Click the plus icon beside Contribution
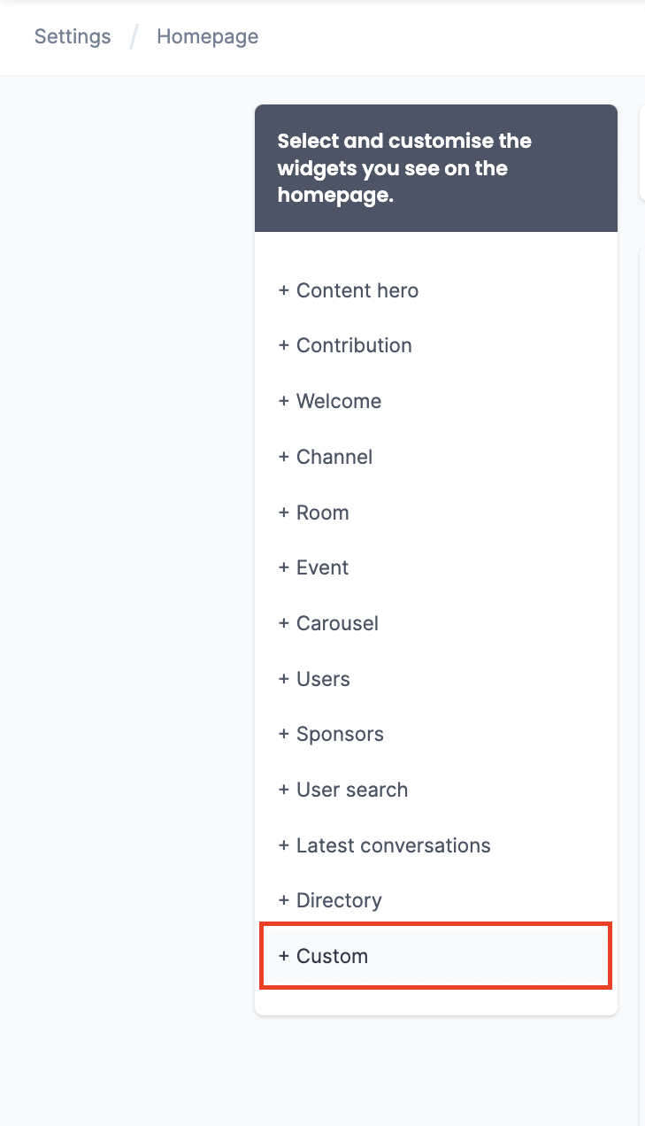The width and height of the screenshot is (645, 1126). pos(284,346)
